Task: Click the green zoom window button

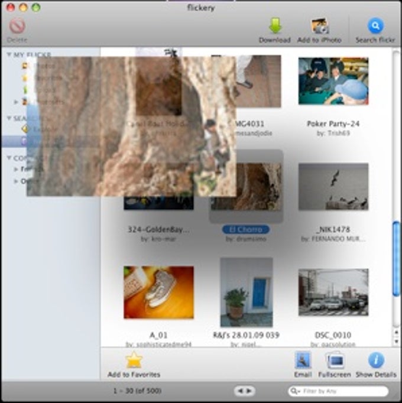Action: click(36, 8)
